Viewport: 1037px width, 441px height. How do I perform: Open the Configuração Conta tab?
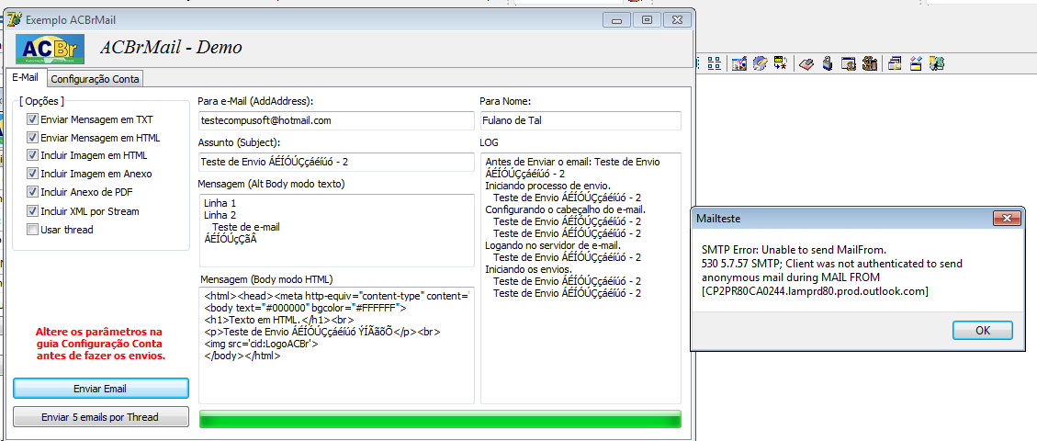click(96, 79)
